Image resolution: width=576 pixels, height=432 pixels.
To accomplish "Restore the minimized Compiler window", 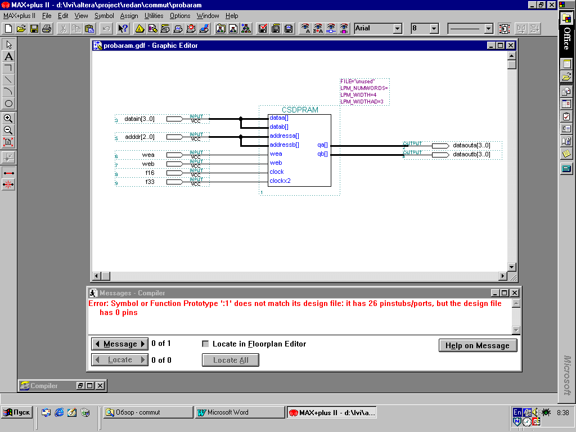I will coord(80,386).
